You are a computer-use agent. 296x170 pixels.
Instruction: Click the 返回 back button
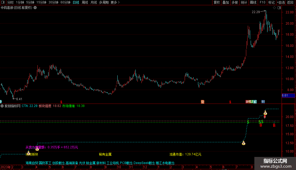pos(290,2)
